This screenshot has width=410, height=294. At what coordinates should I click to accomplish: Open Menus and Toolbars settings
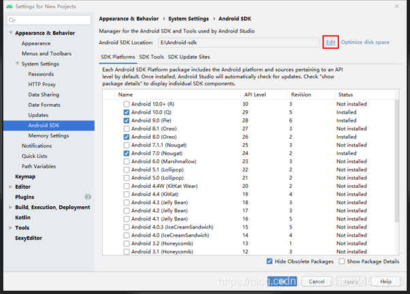point(46,54)
